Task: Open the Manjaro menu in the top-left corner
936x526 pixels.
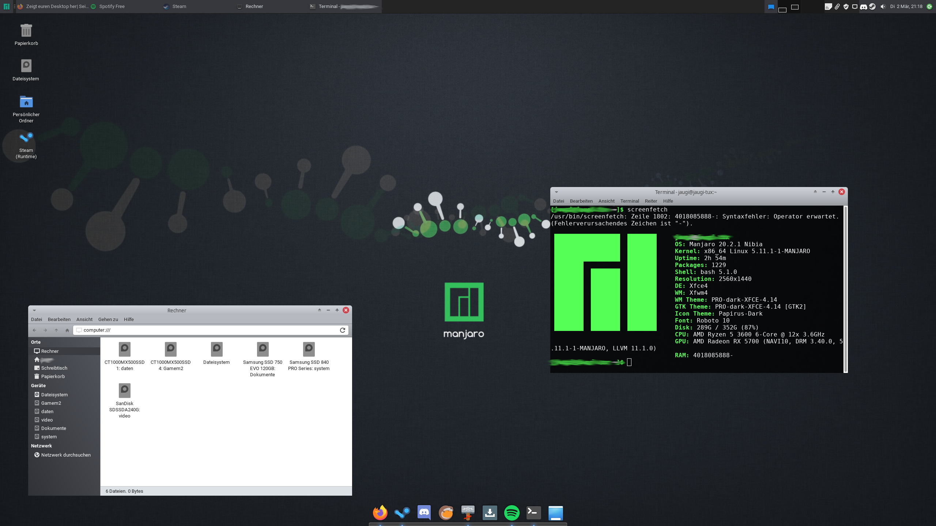Action: 6,6
